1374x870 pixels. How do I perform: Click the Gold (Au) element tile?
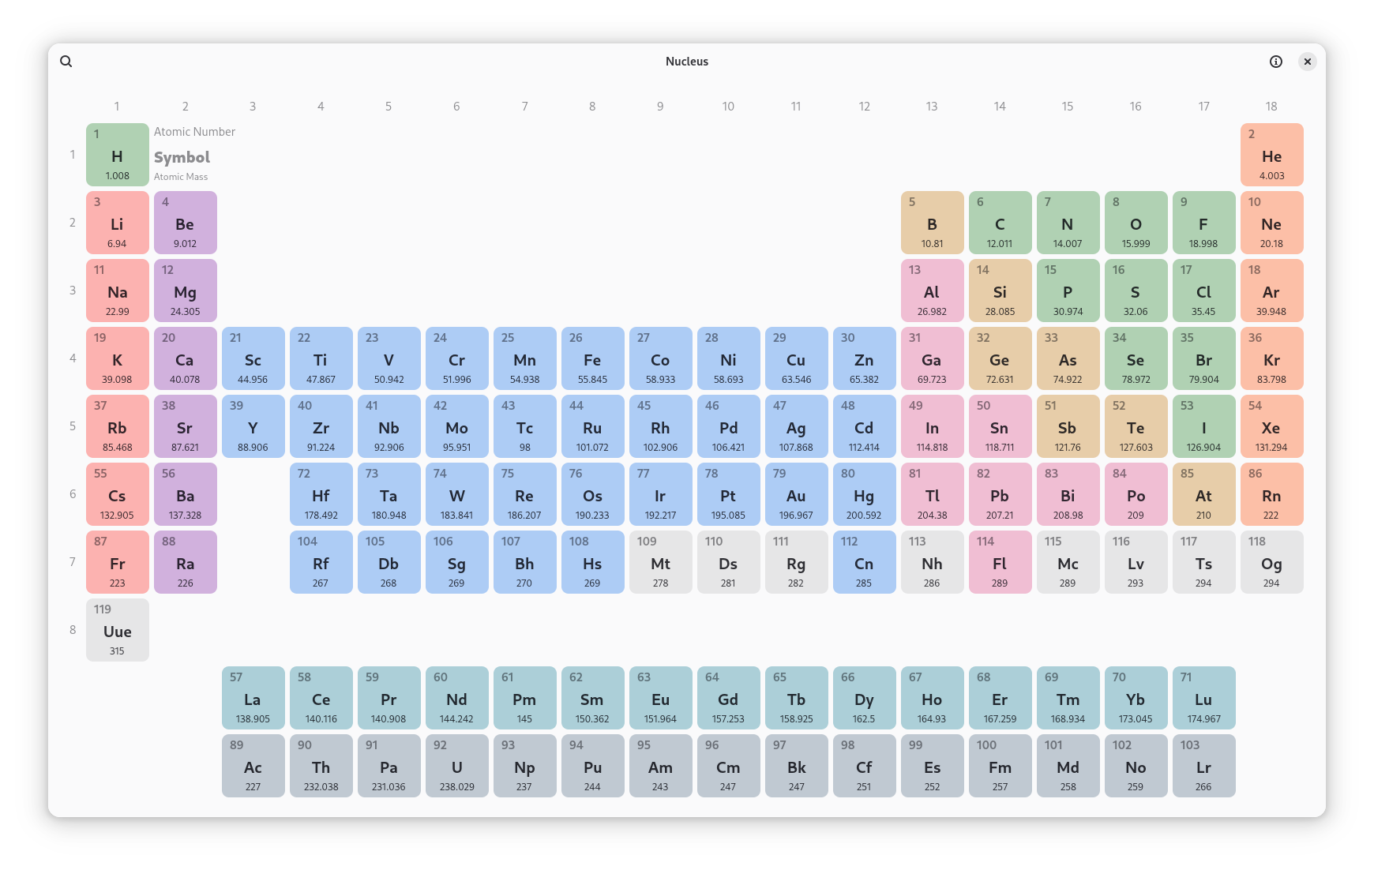tap(796, 494)
